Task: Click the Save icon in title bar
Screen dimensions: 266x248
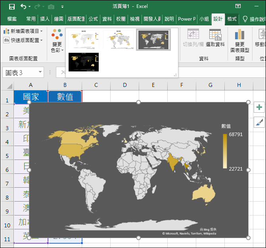Action: coord(11,6)
